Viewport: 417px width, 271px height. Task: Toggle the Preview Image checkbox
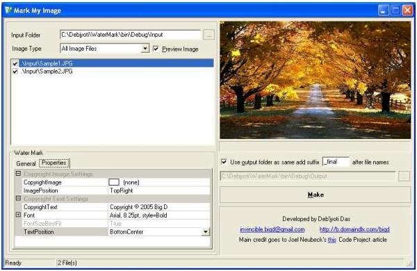click(x=156, y=49)
